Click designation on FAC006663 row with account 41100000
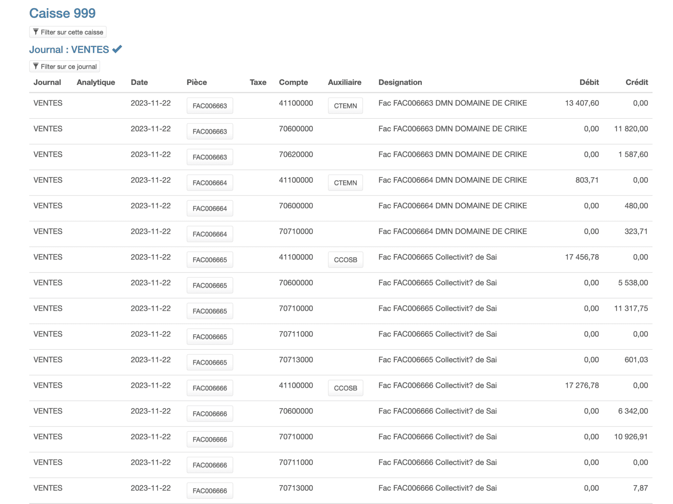This screenshot has width=673, height=504. pyautogui.click(x=453, y=103)
